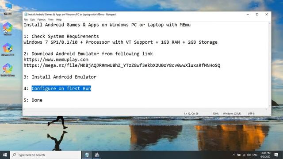Open the Edit menu in Notepad
This screenshot has height=159, width=283.
pos(32,19)
